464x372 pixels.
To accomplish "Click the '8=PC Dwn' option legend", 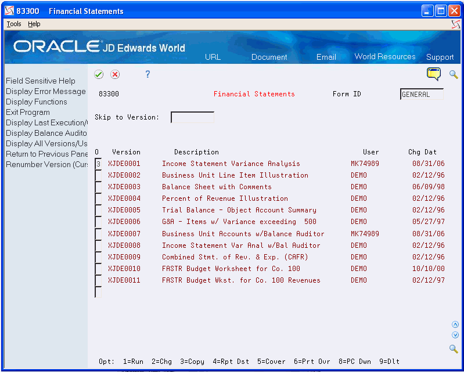I will click(355, 362).
